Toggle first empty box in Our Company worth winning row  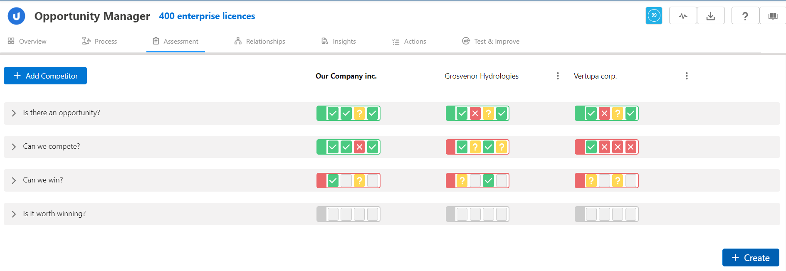pos(333,214)
